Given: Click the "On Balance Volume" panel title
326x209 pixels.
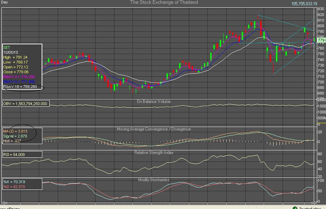Looking at the screenshot, I should tap(154, 102).
